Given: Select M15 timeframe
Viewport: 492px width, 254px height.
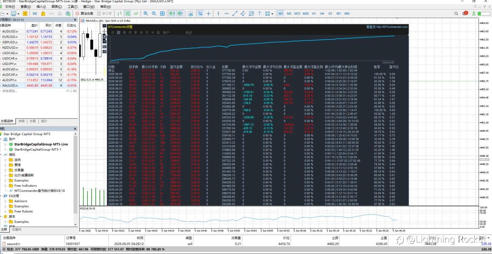Looking at the screenshot, I should [x=297, y=13].
